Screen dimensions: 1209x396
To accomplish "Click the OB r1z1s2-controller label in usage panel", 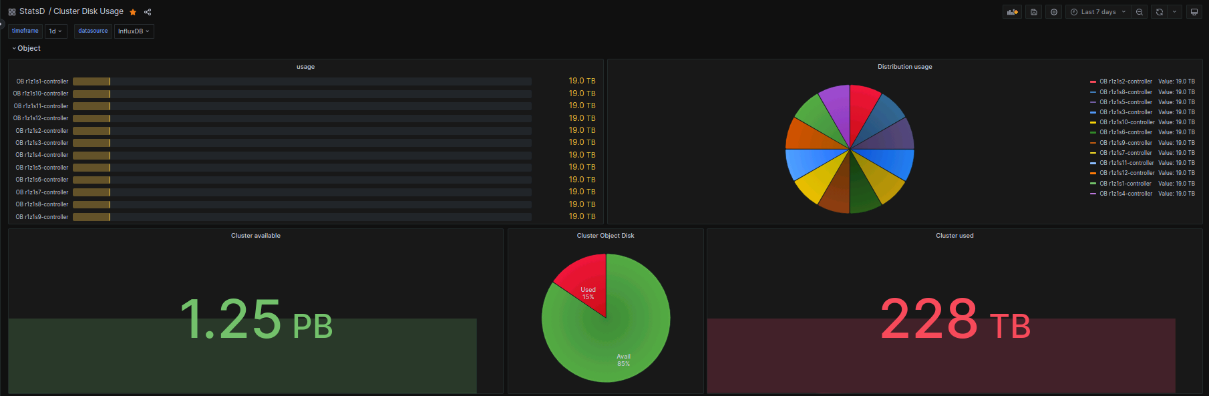I will pos(42,131).
